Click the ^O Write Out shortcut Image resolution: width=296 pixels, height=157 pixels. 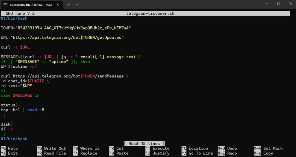point(51,149)
